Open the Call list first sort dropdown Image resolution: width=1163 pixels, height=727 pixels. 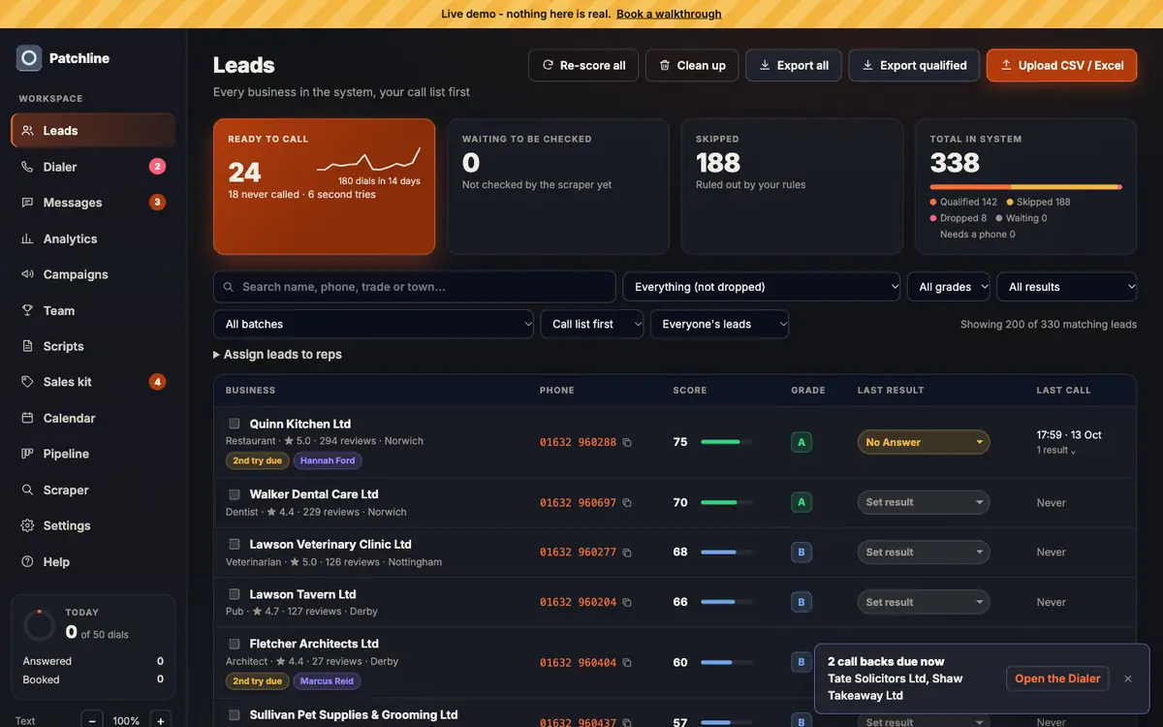tap(592, 324)
